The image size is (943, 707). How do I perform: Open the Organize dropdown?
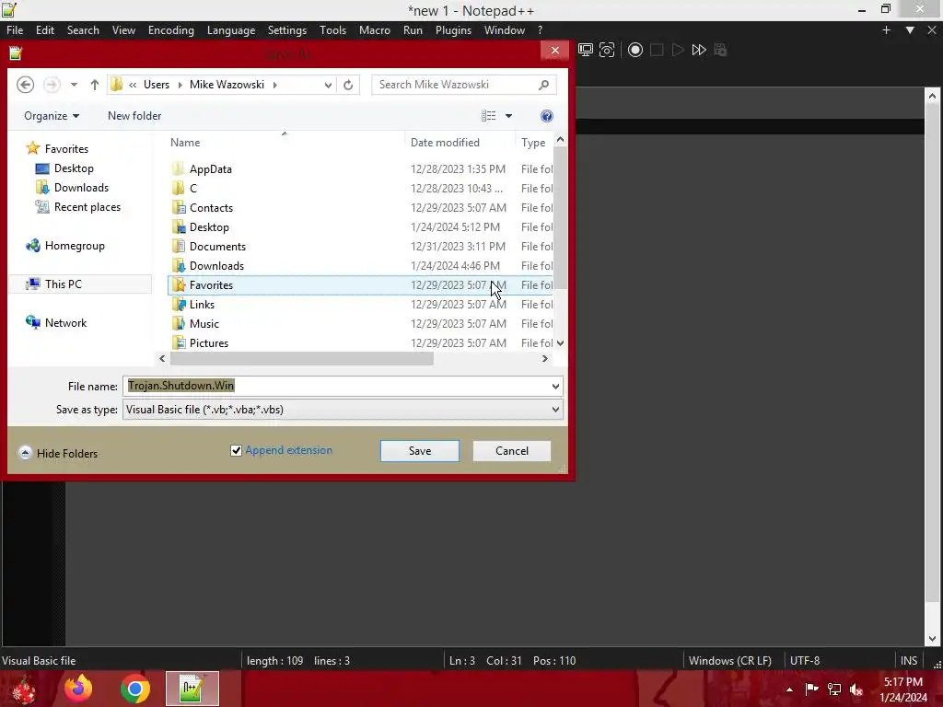point(52,116)
